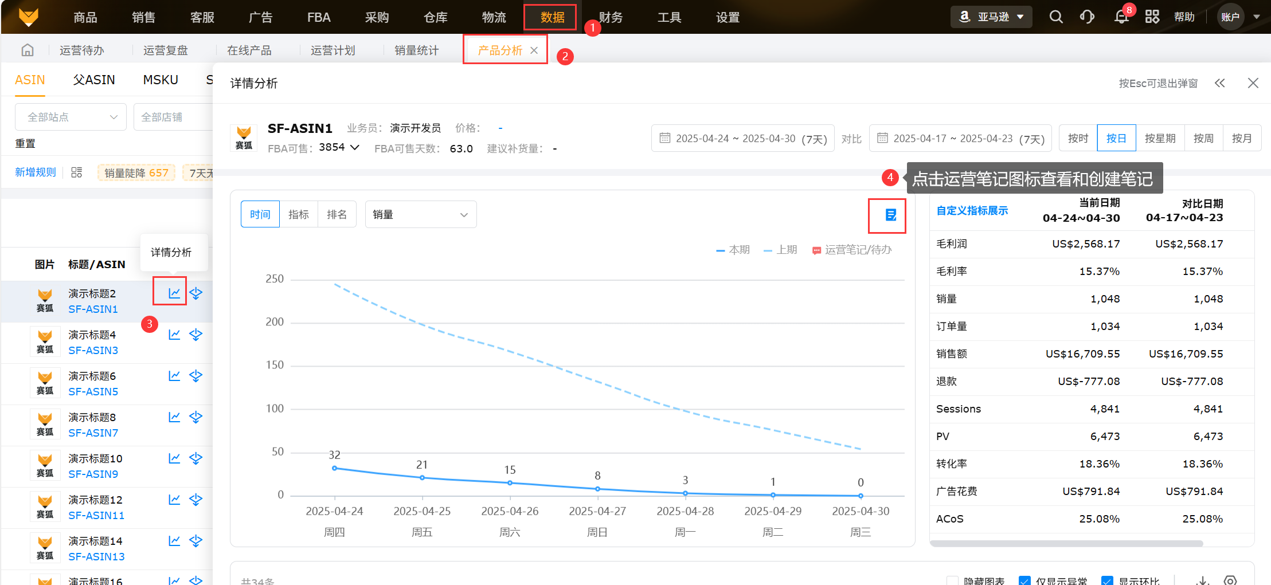Image resolution: width=1271 pixels, height=585 pixels.
Task: Open the 运营笔记 notes icon
Action: tap(891, 215)
